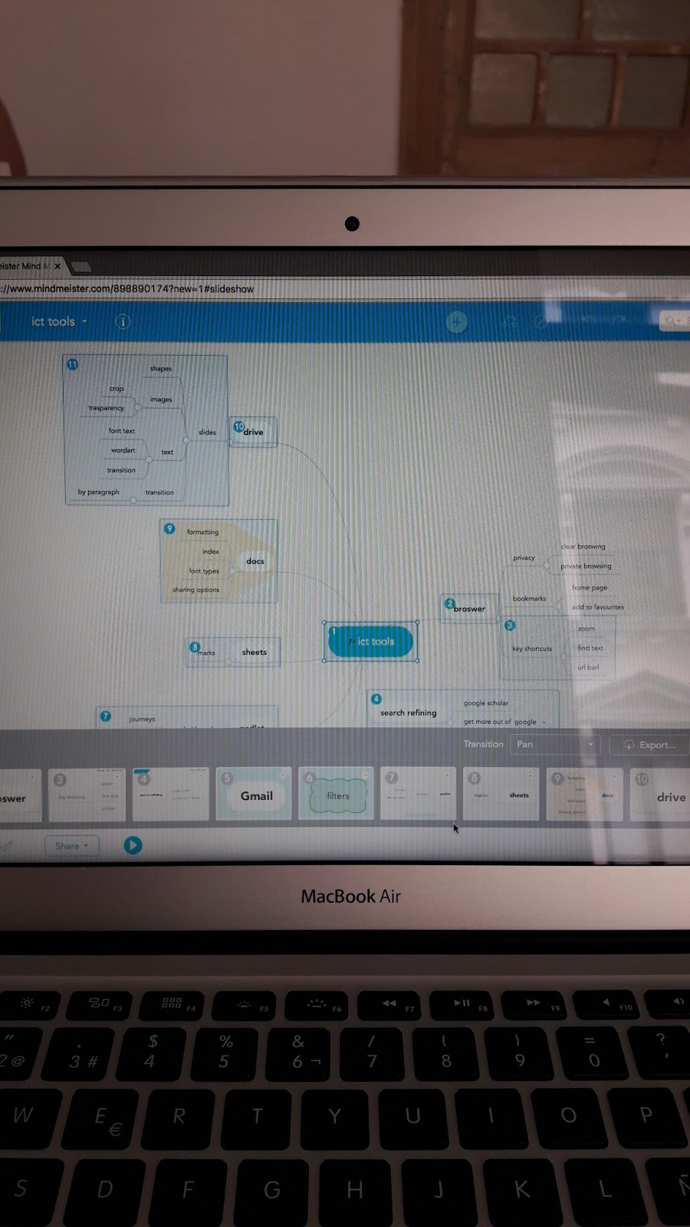Select the find text node

coord(590,648)
